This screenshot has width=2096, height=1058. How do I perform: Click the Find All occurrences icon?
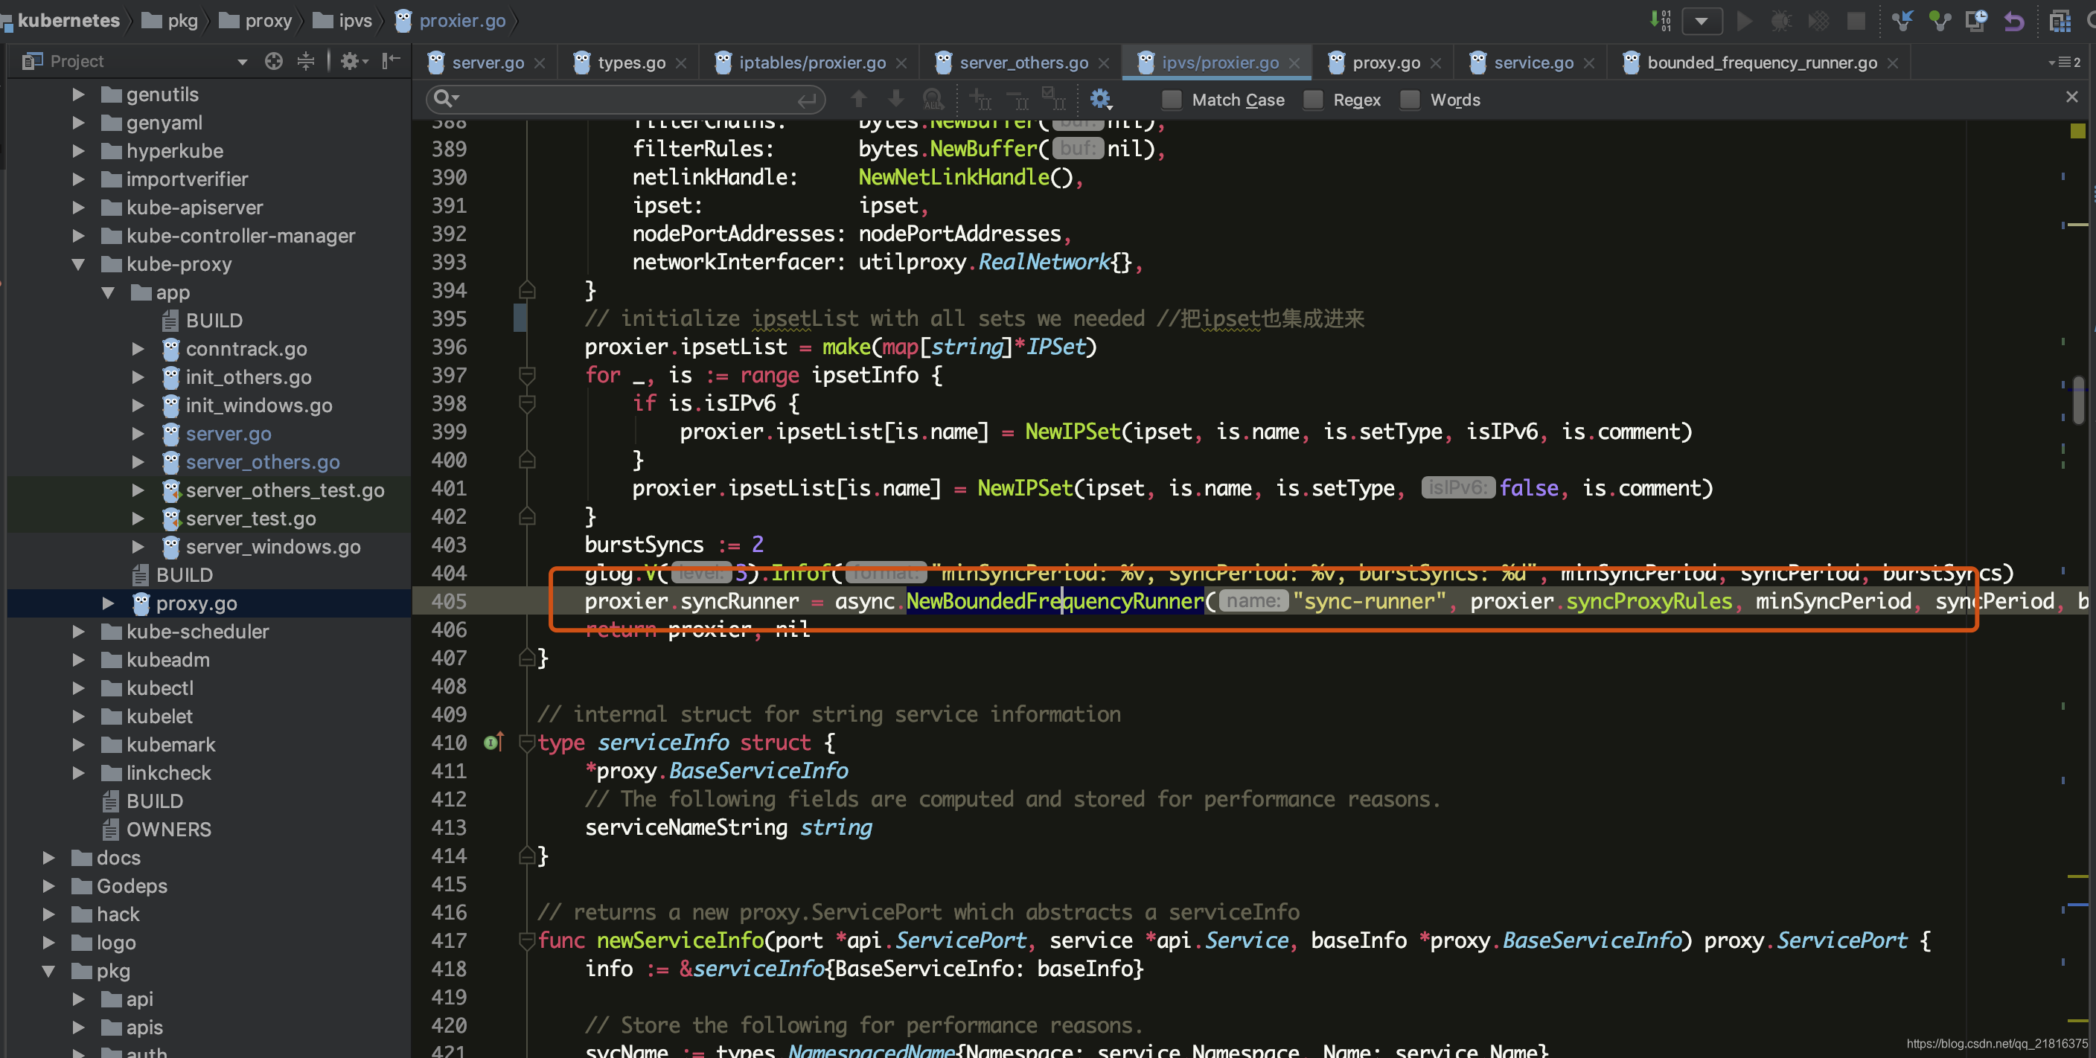[x=933, y=99]
